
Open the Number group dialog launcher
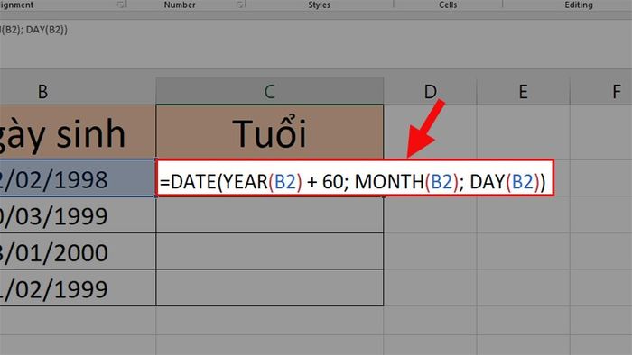pos(240,5)
